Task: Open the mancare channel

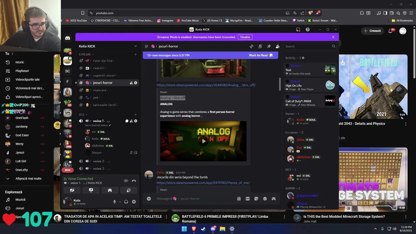Action: 108,90
